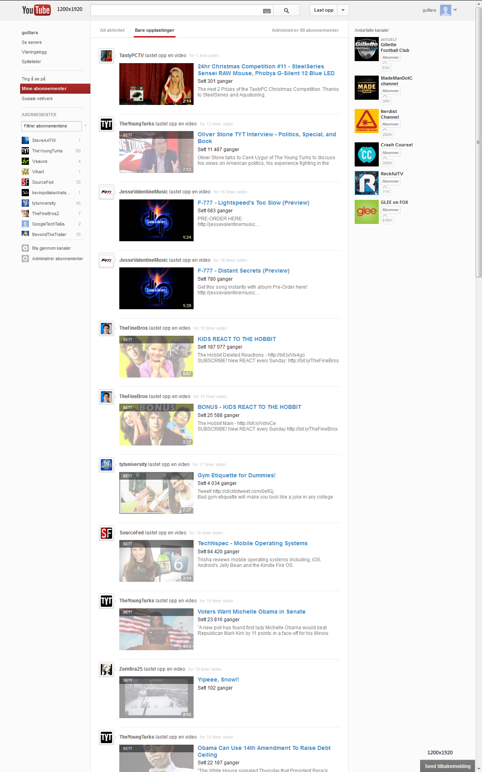
Task: Open Nerdist Channel logo
Action: coord(367,121)
